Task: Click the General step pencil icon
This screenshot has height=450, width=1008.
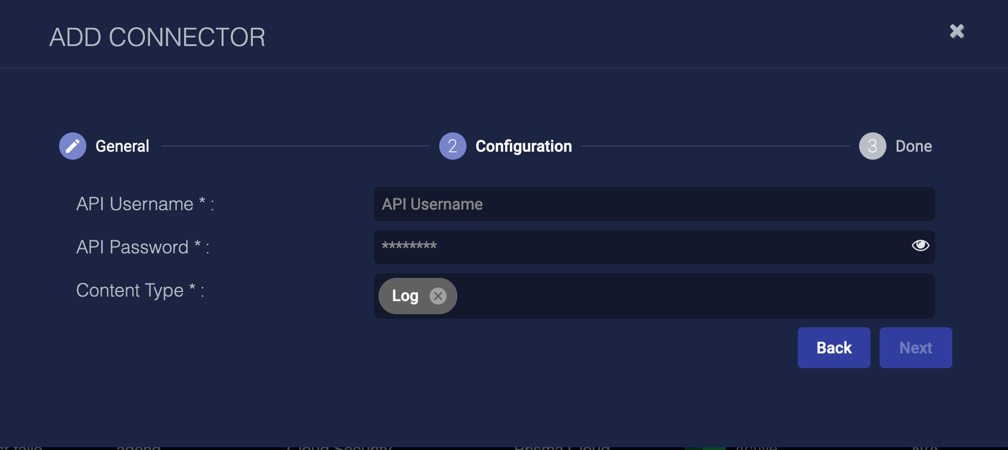Action: [73, 147]
